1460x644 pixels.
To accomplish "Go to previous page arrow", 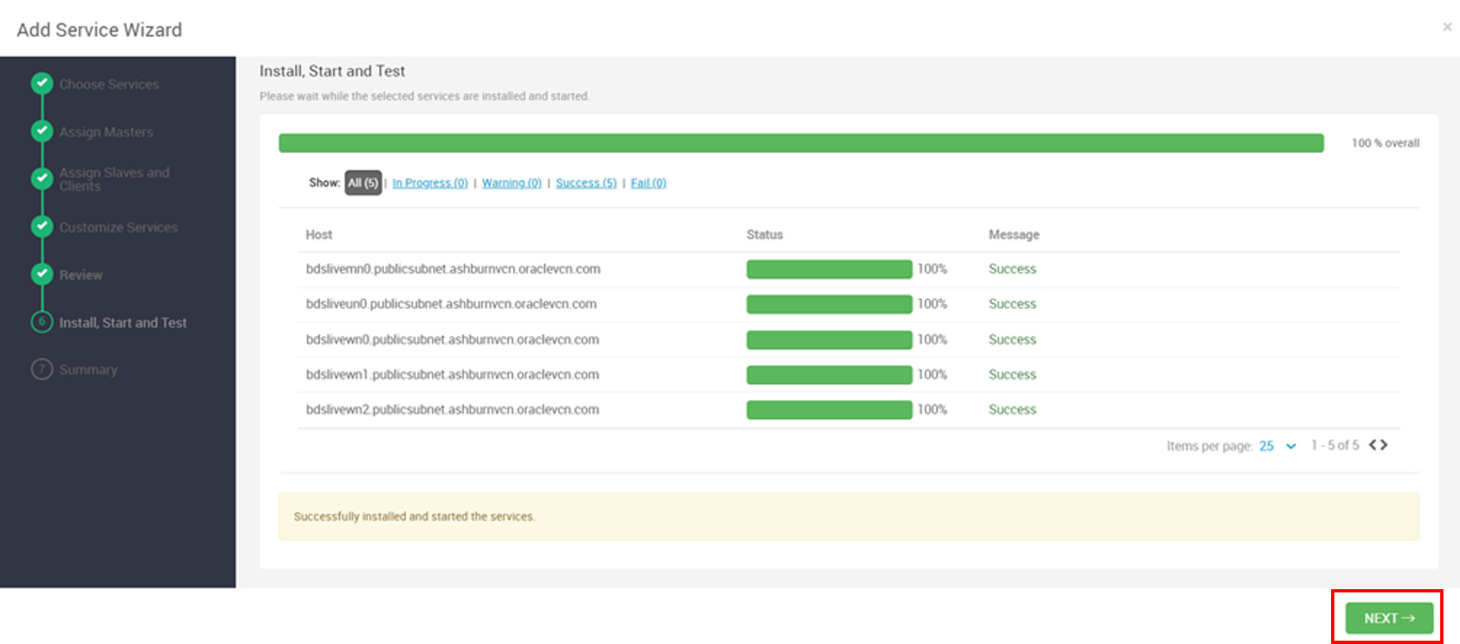I will pyautogui.click(x=1373, y=445).
